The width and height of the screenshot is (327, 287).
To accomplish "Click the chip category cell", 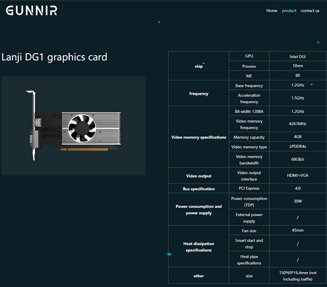I will (x=199, y=66).
